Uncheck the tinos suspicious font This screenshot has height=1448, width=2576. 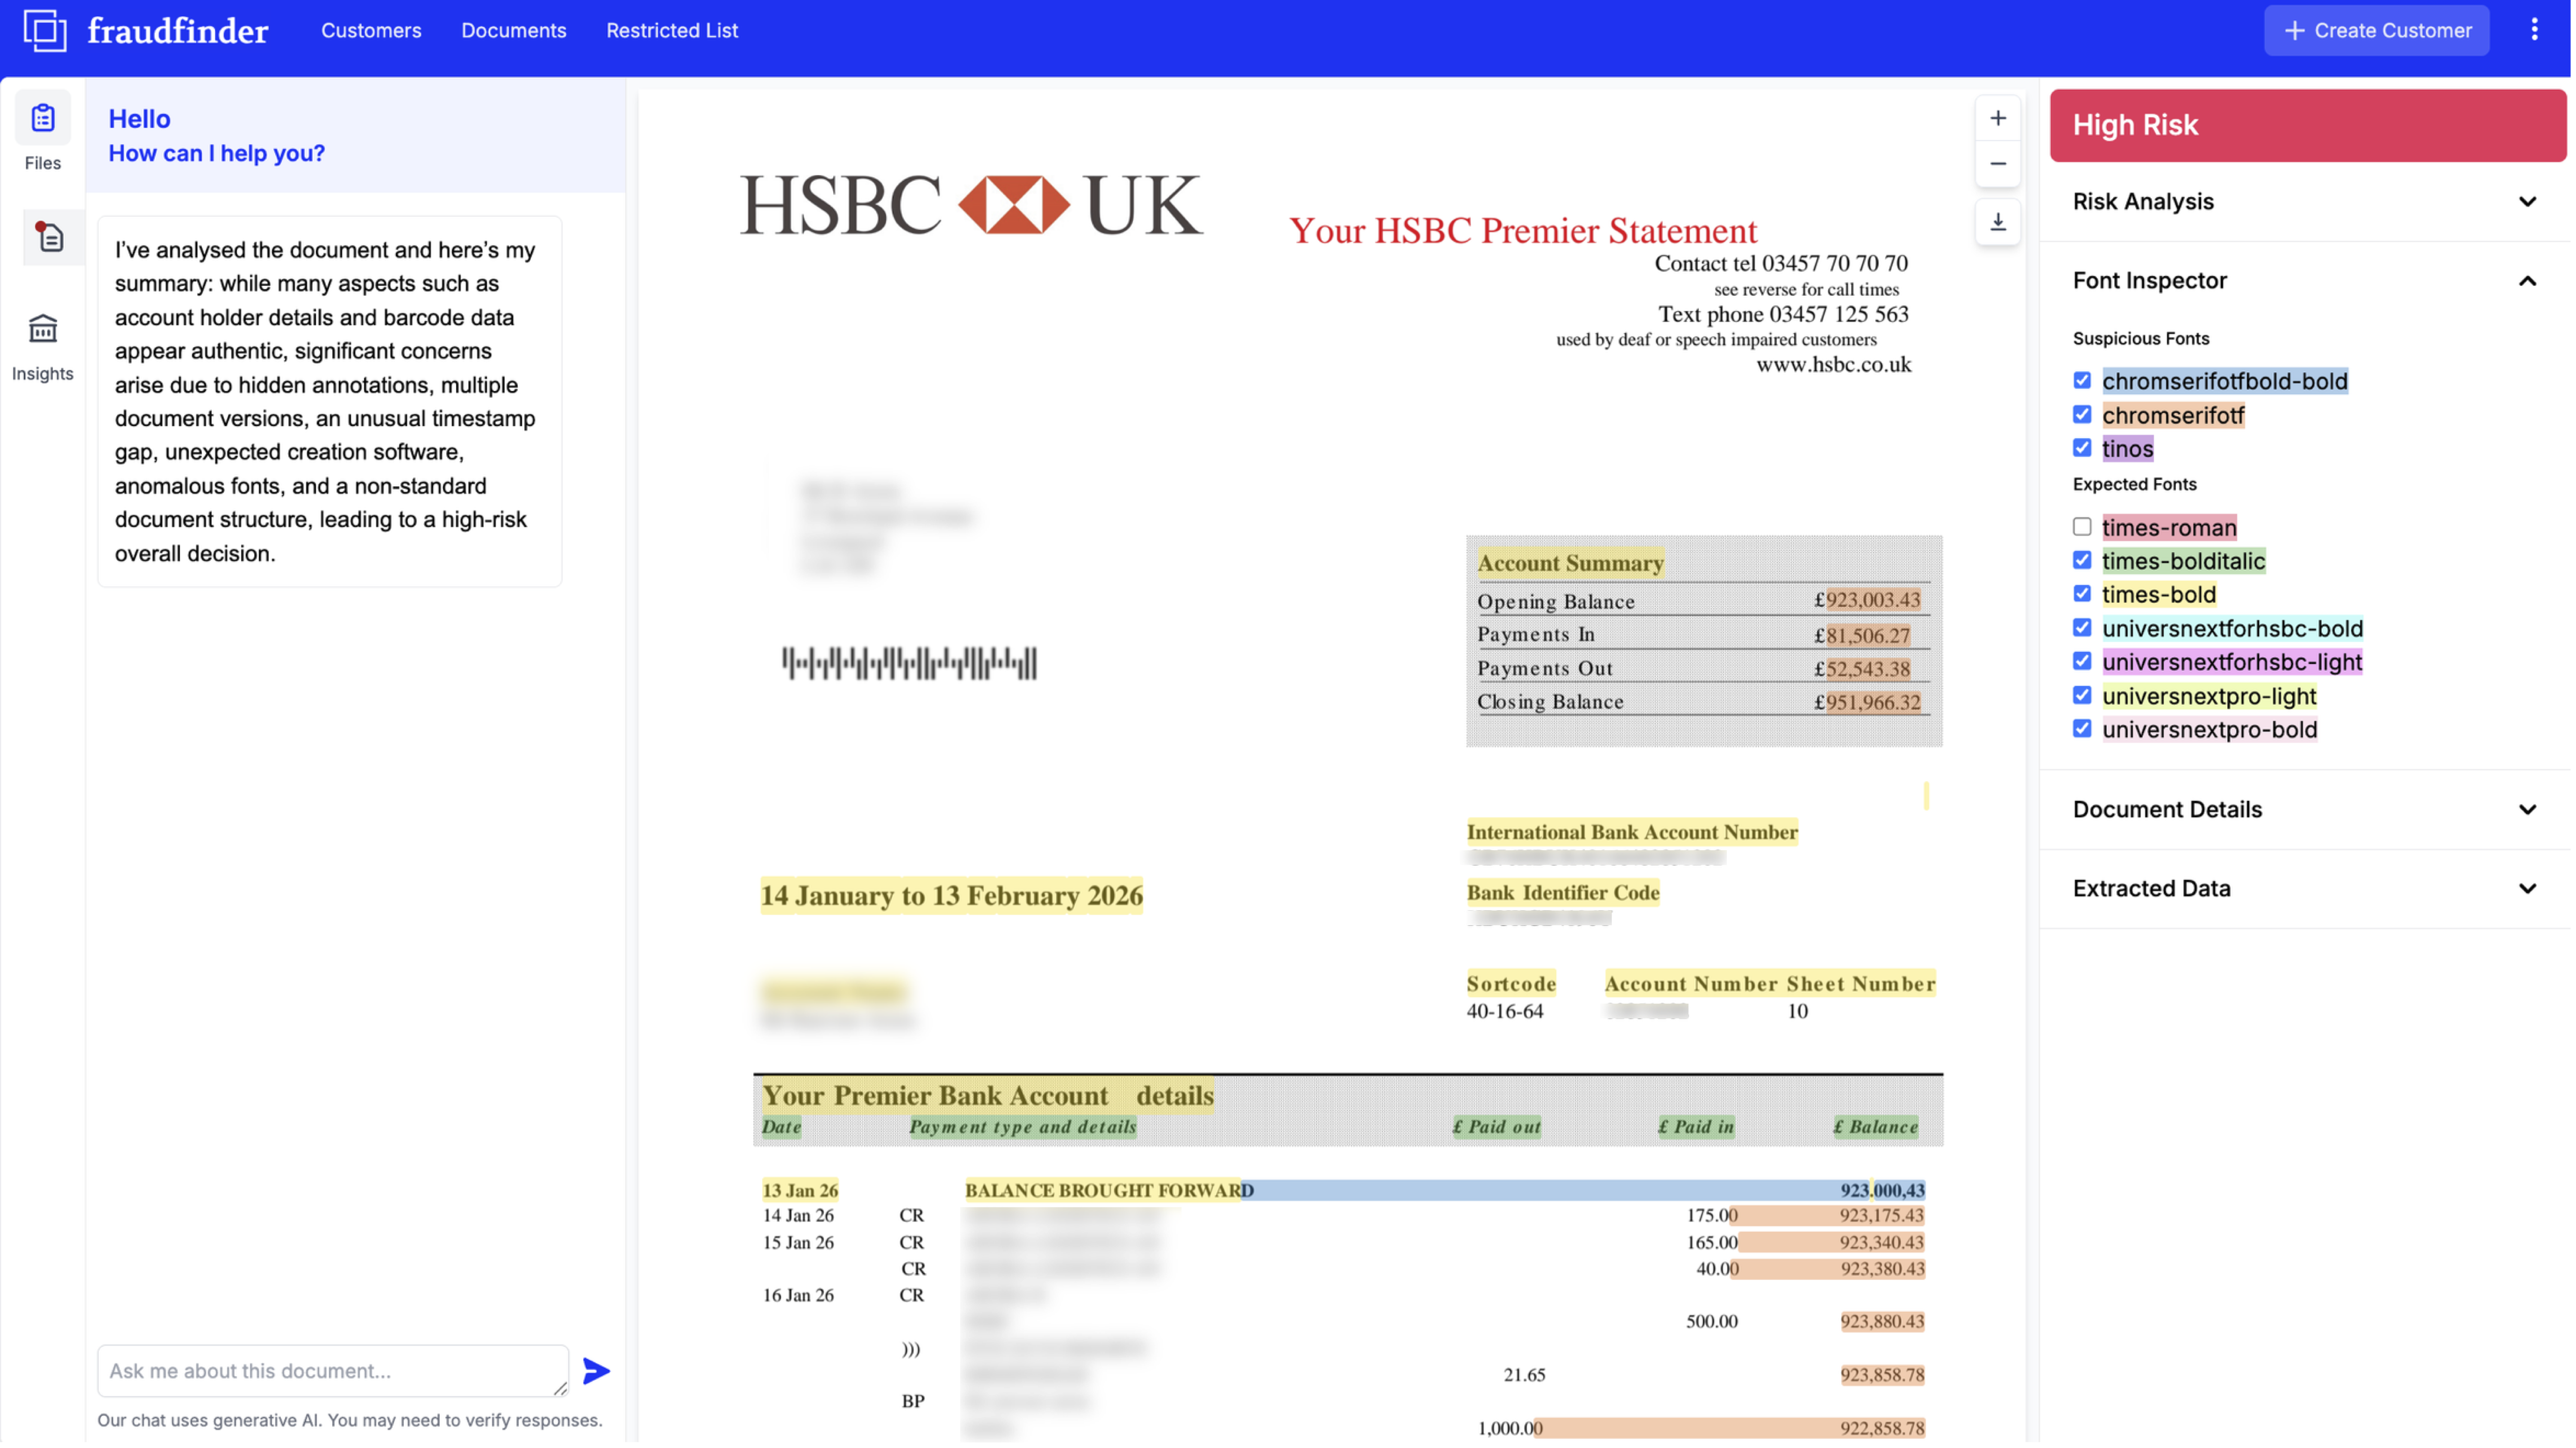point(2082,447)
